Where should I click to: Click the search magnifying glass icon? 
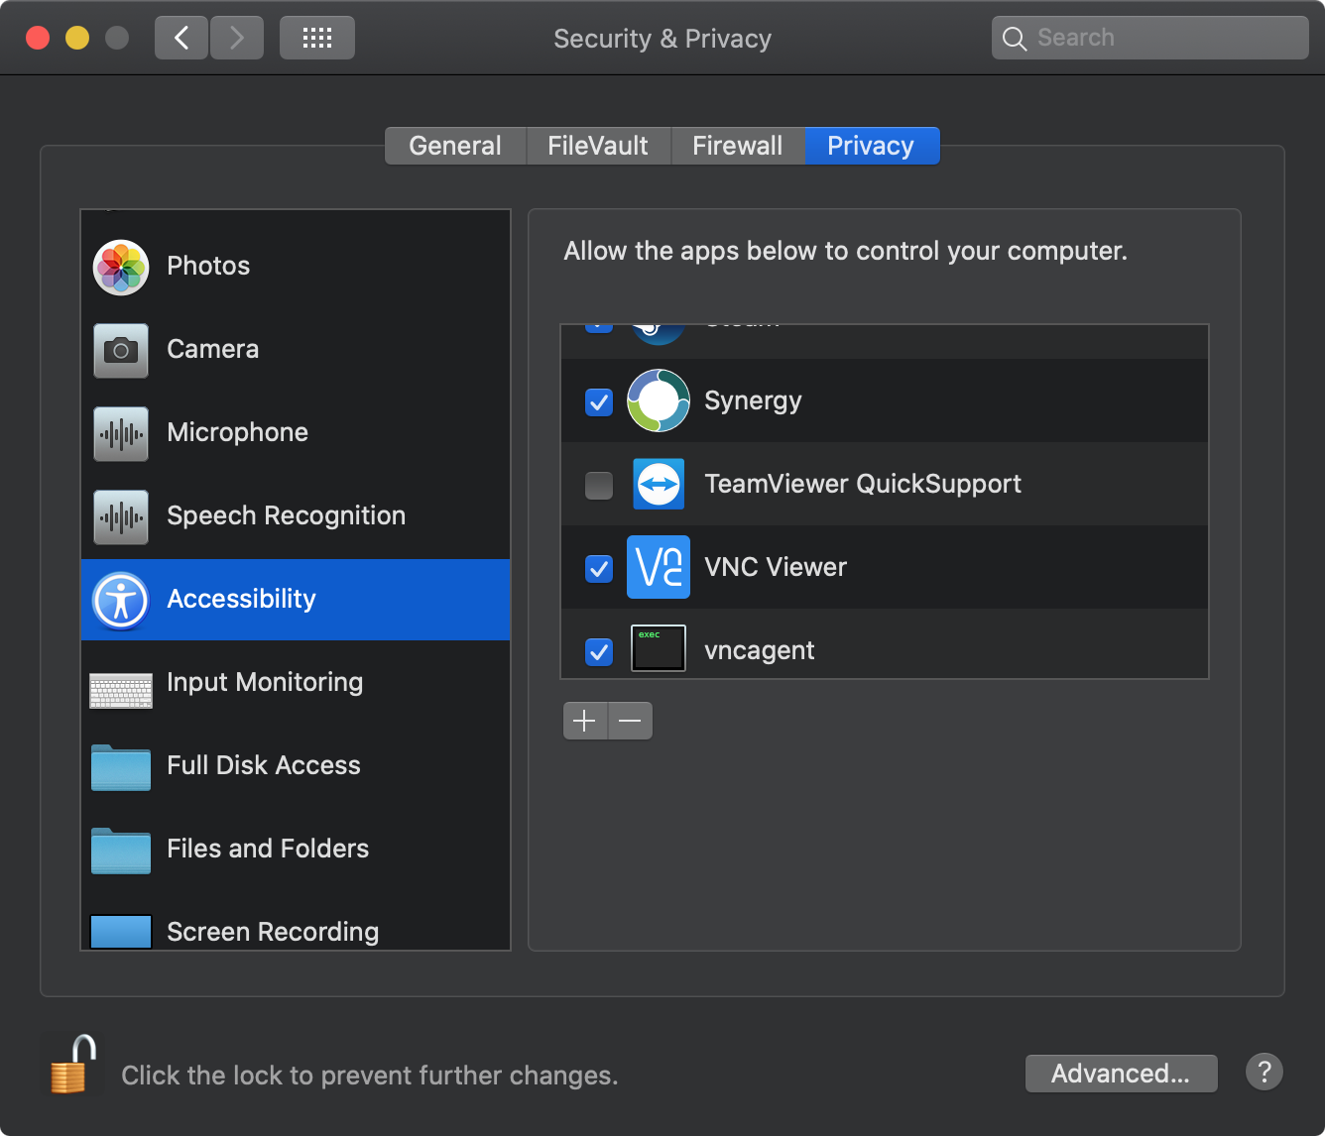1015,39
